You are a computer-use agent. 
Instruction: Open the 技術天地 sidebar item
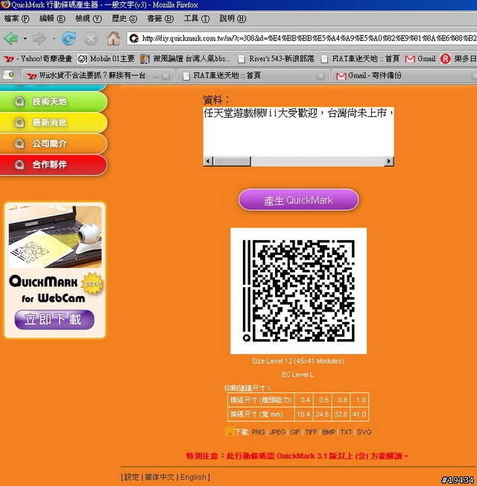point(54,101)
